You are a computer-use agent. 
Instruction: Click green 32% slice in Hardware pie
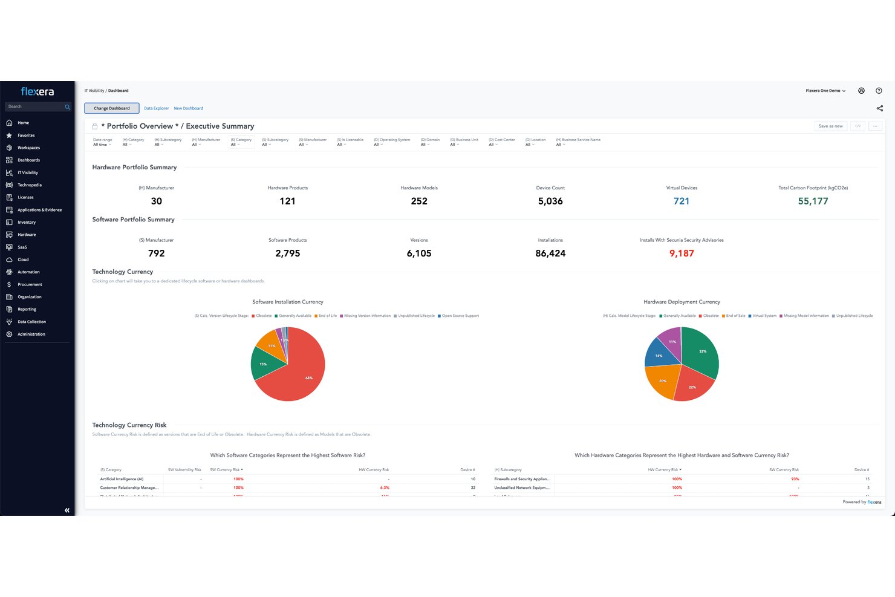tap(699, 352)
